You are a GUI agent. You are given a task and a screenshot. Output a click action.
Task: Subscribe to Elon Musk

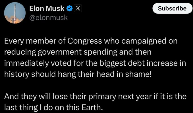(x=172, y=8)
